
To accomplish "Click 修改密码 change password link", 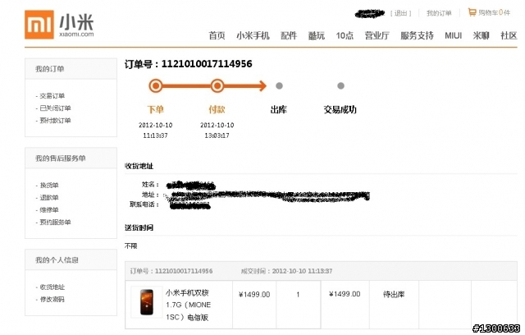I will (x=52, y=299).
